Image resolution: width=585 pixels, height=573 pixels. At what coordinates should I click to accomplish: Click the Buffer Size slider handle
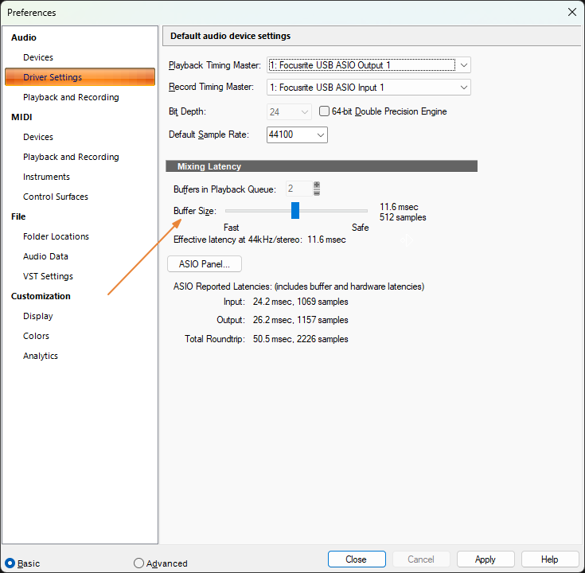(295, 211)
